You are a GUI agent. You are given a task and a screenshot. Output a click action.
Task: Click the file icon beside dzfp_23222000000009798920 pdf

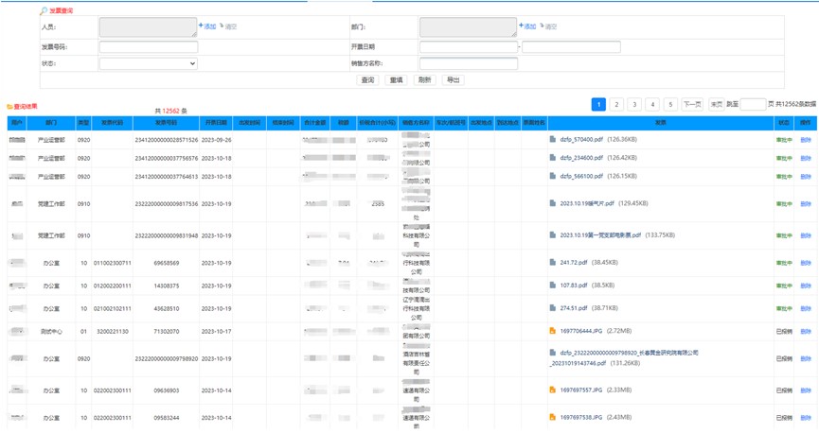[553, 353]
